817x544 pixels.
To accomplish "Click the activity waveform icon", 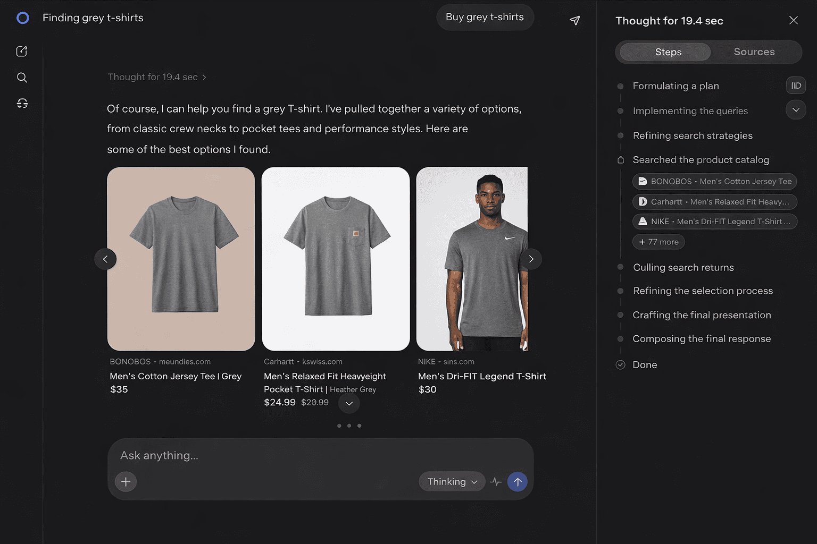I will tap(496, 482).
